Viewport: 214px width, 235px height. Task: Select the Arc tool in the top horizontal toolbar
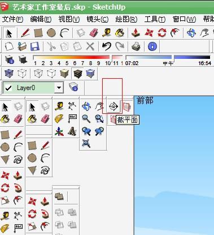click(x=64, y=33)
